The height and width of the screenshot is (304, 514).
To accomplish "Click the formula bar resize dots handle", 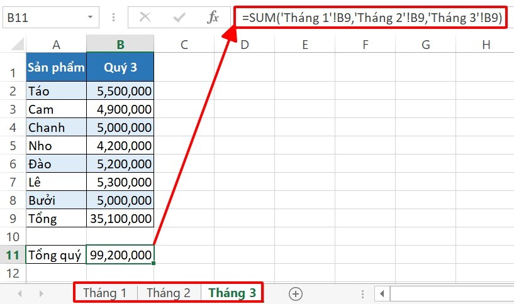I will coord(113,17).
